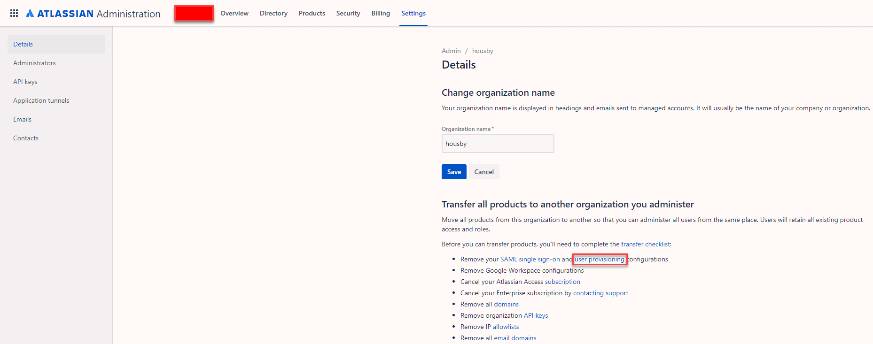Click the user provisioning link
Viewport: 873px width, 344px height.
tap(600, 259)
